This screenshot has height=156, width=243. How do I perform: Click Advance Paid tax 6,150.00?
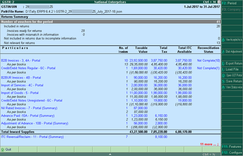[x=161, y=116]
